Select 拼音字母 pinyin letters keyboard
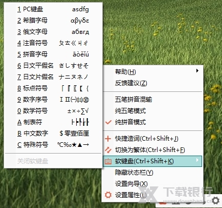 (x=53, y=54)
